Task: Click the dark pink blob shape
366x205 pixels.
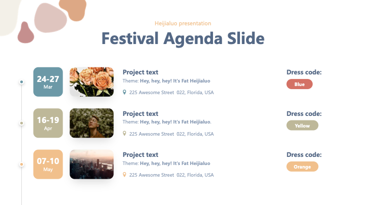Action: (26, 33)
